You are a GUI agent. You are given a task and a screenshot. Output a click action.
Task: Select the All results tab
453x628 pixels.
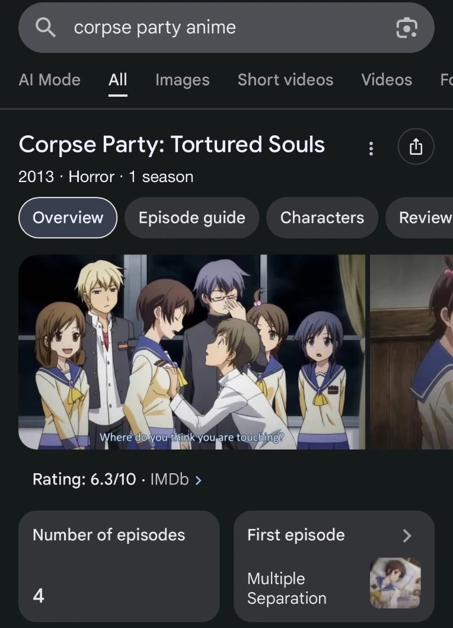(x=118, y=79)
